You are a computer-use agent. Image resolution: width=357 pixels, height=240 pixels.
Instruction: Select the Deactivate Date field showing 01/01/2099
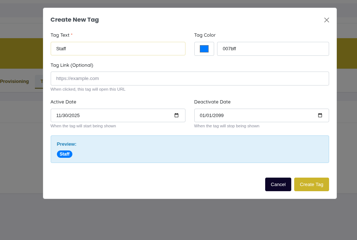[x=253, y=115]
